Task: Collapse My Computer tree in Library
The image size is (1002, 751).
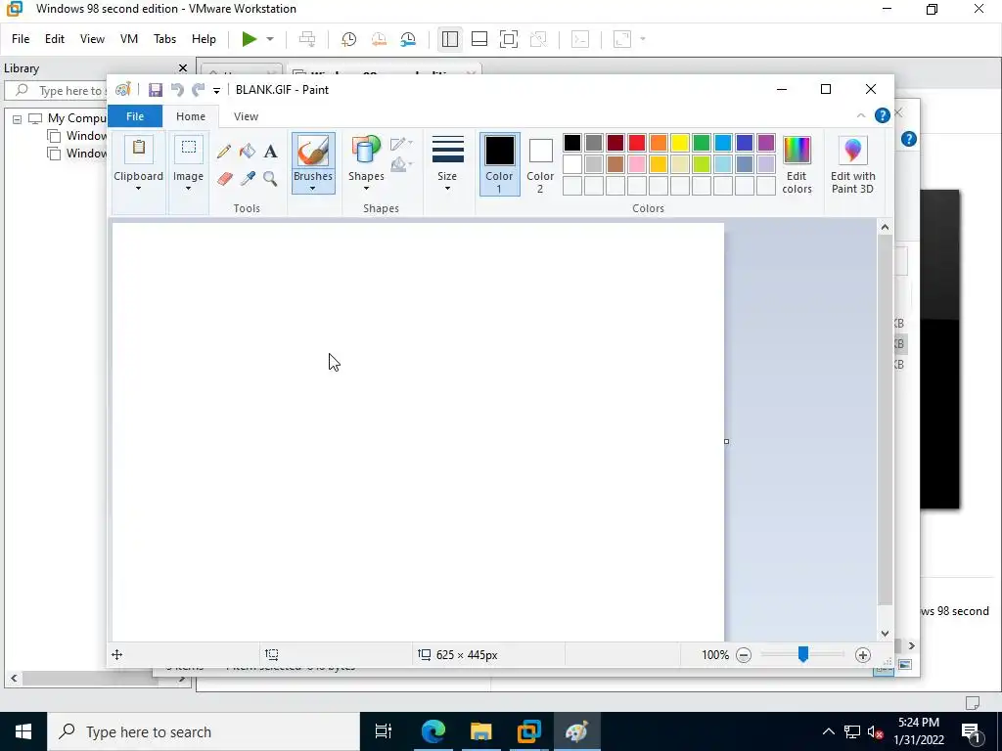Action: coord(18,118)
